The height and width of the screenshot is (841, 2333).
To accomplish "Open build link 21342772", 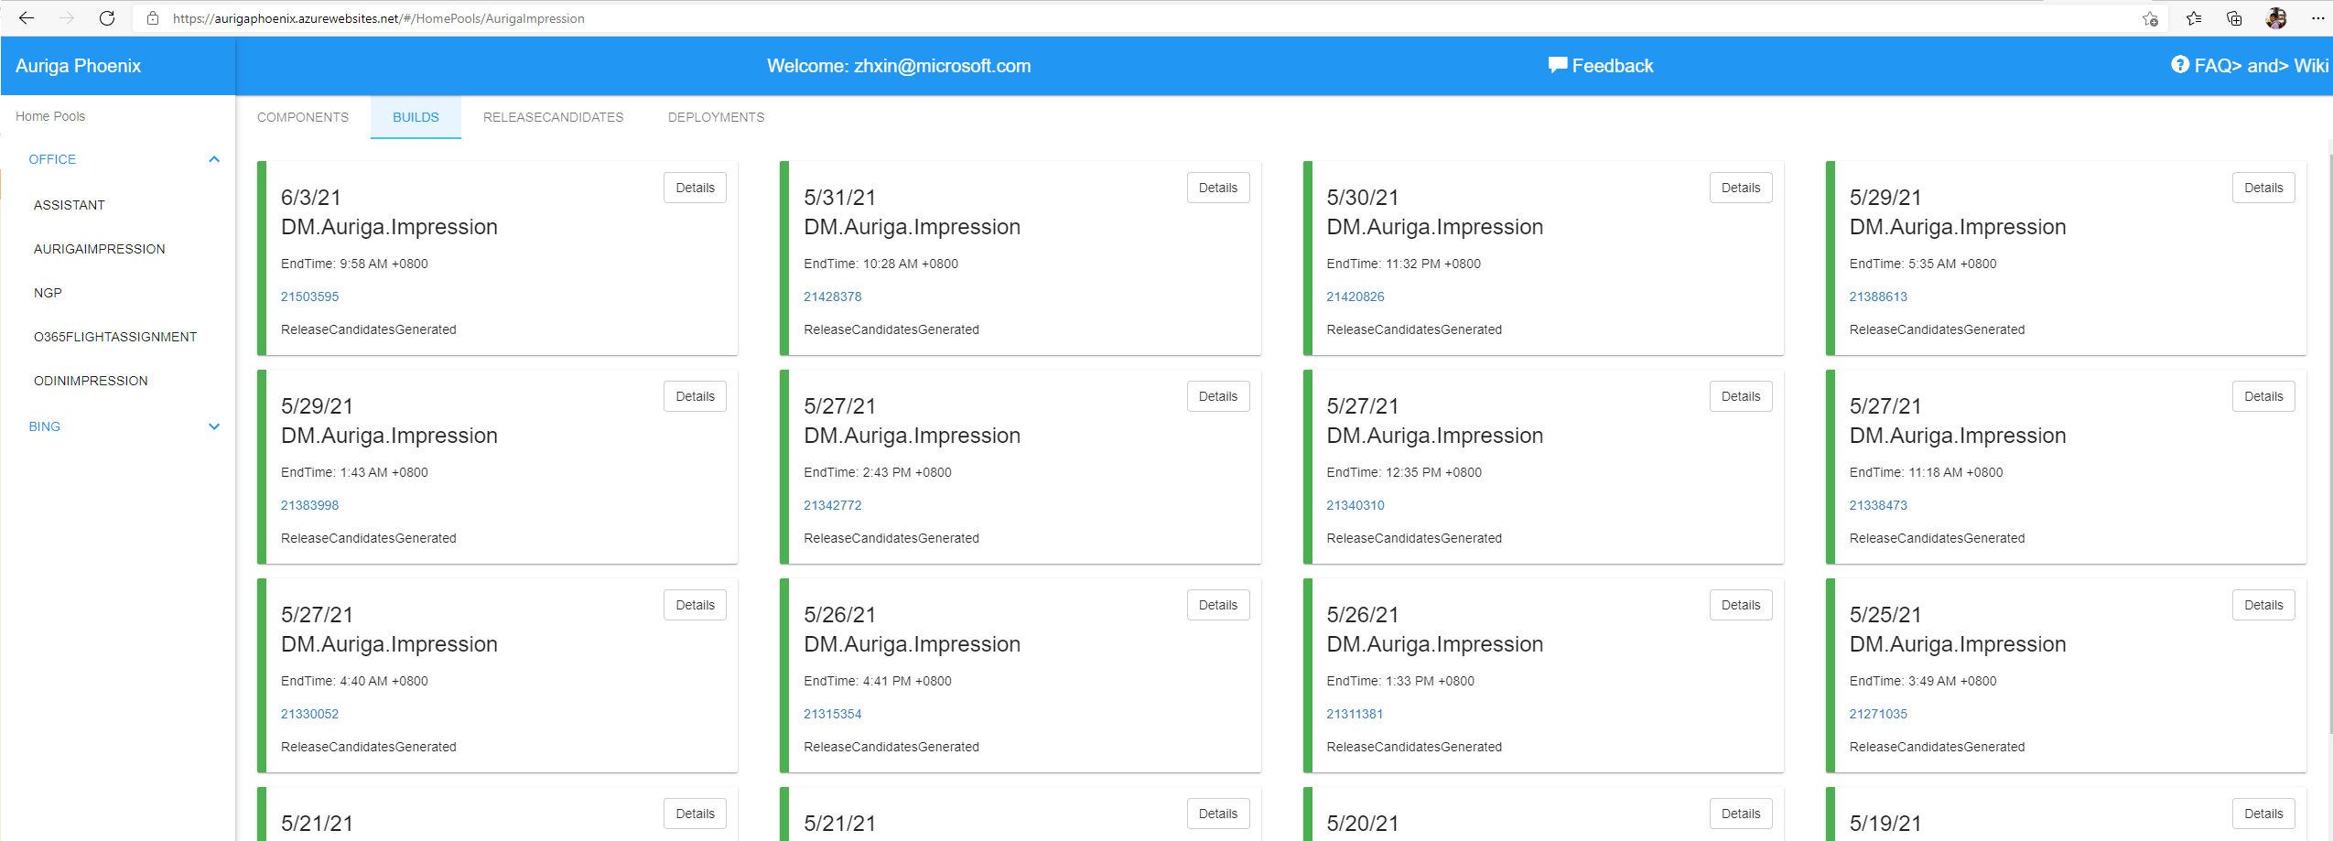I will (x=833, y=505).
